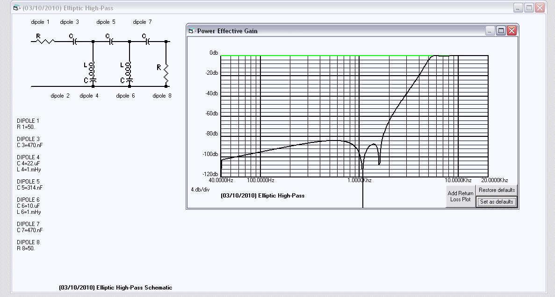Viewport: 555px width, 297px height.
Task: Maximize the Power Effective Gain window
Action: point(501,31)
